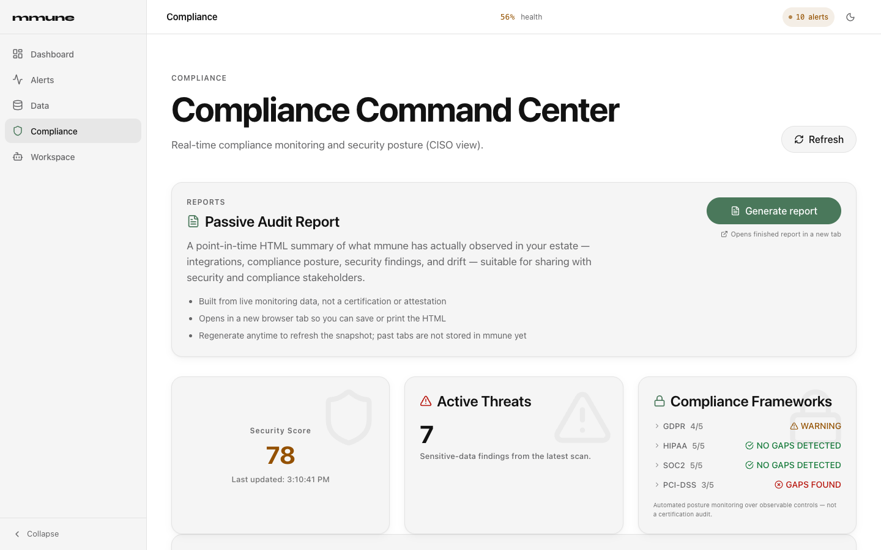
Task: Click the Compliance Frameworks heading
Action: coord(751,402)
